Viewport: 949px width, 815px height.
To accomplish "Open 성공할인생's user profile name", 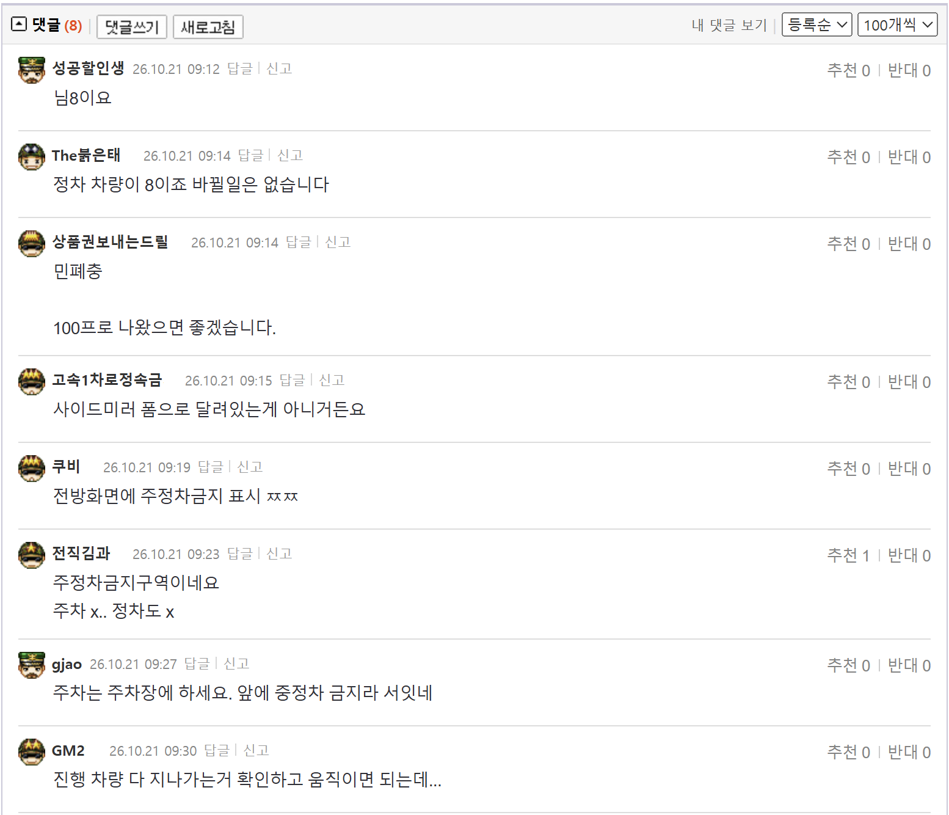I will pyautogui.click(x=89, y=68).
